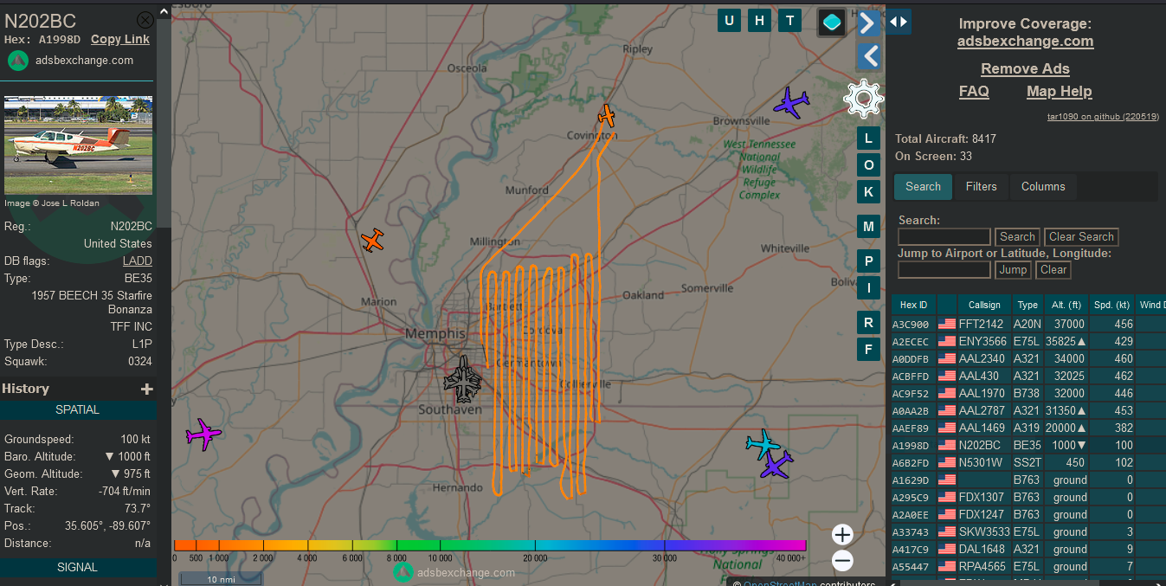The image size is (1166, 586).
Task: Click the U map toggle button
Action: (x=729, y=21)
